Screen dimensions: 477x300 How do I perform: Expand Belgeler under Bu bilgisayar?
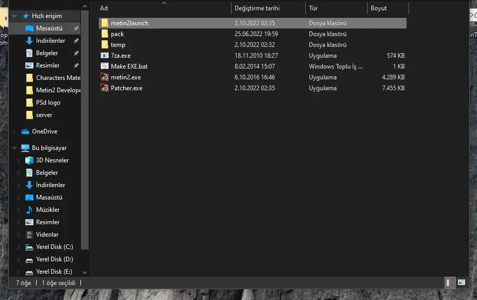pyautogui.click(x=18, y=173)
